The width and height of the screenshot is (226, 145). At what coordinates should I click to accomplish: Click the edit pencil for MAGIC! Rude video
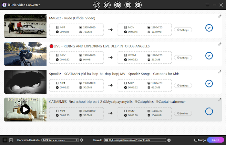click(x=220, y=16)
